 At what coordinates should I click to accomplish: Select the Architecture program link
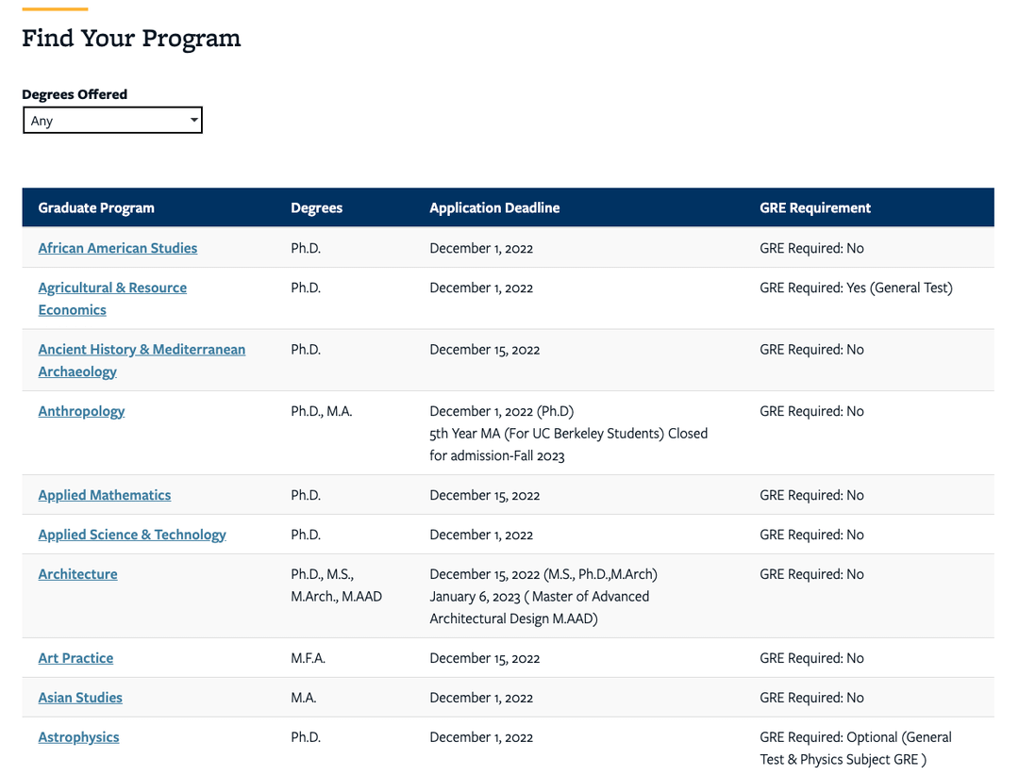[x=78, y=574]
